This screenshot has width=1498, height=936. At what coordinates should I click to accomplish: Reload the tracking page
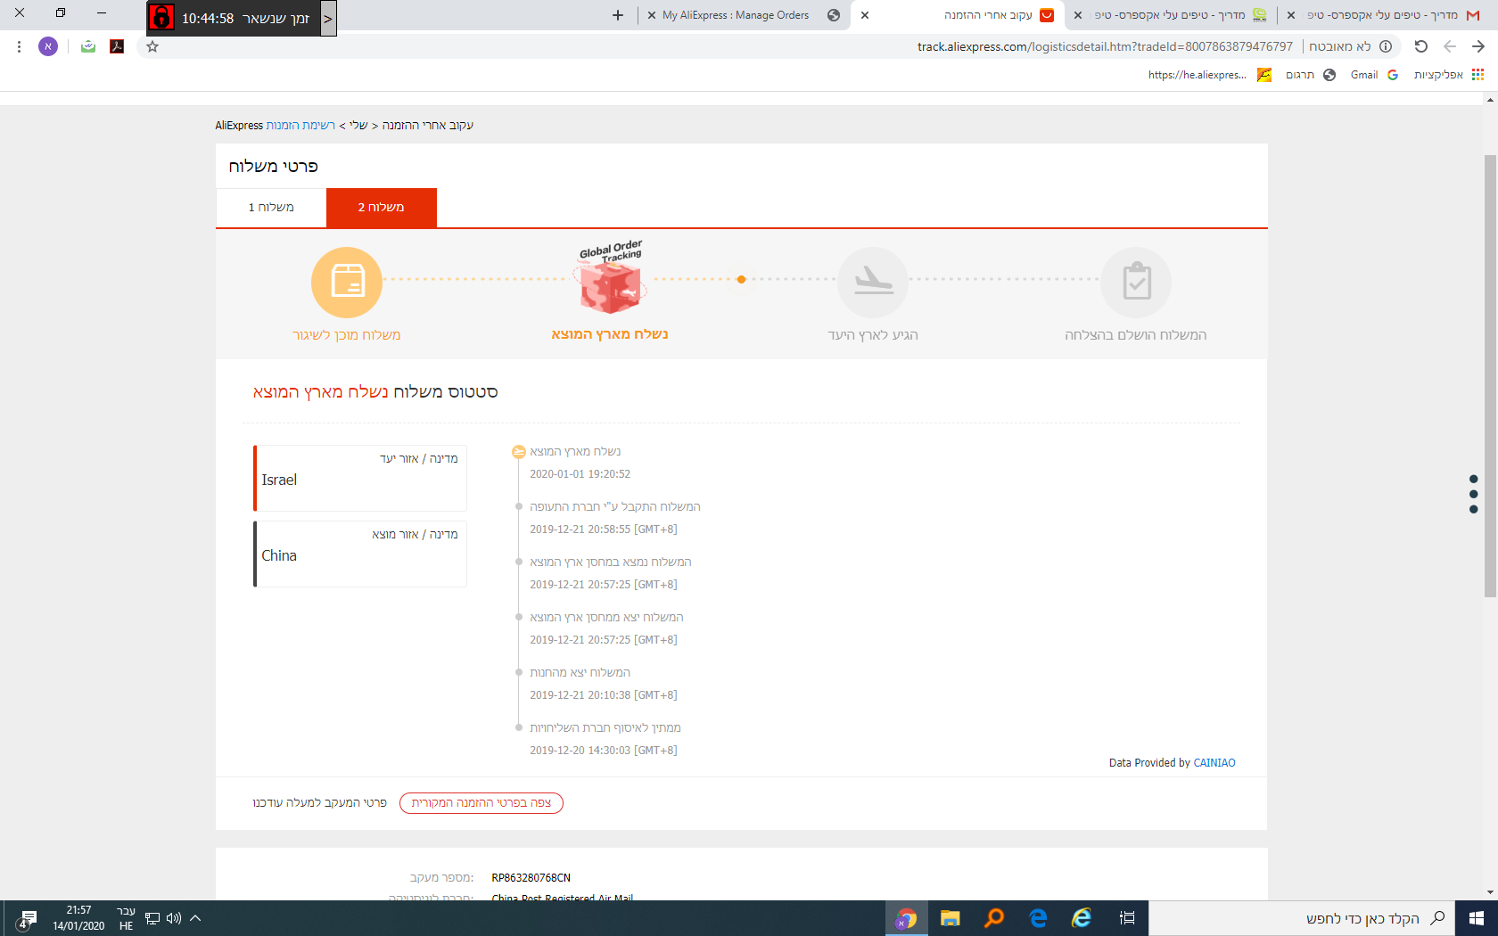(x=1421, y=46)
